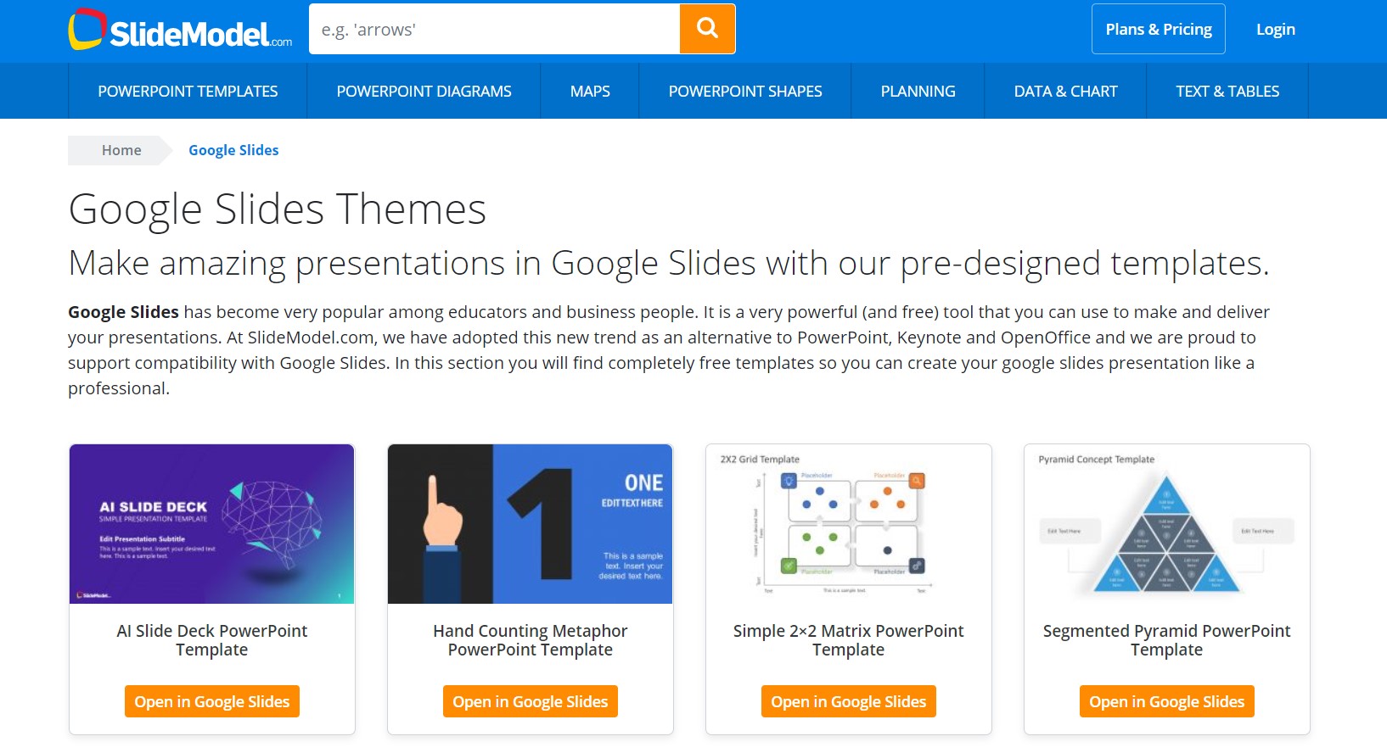Image resolution: width=1387 pixels, height=753 pixels.
Task: Open the AI Slide Deck thumbnail
Action: [212, 524]
